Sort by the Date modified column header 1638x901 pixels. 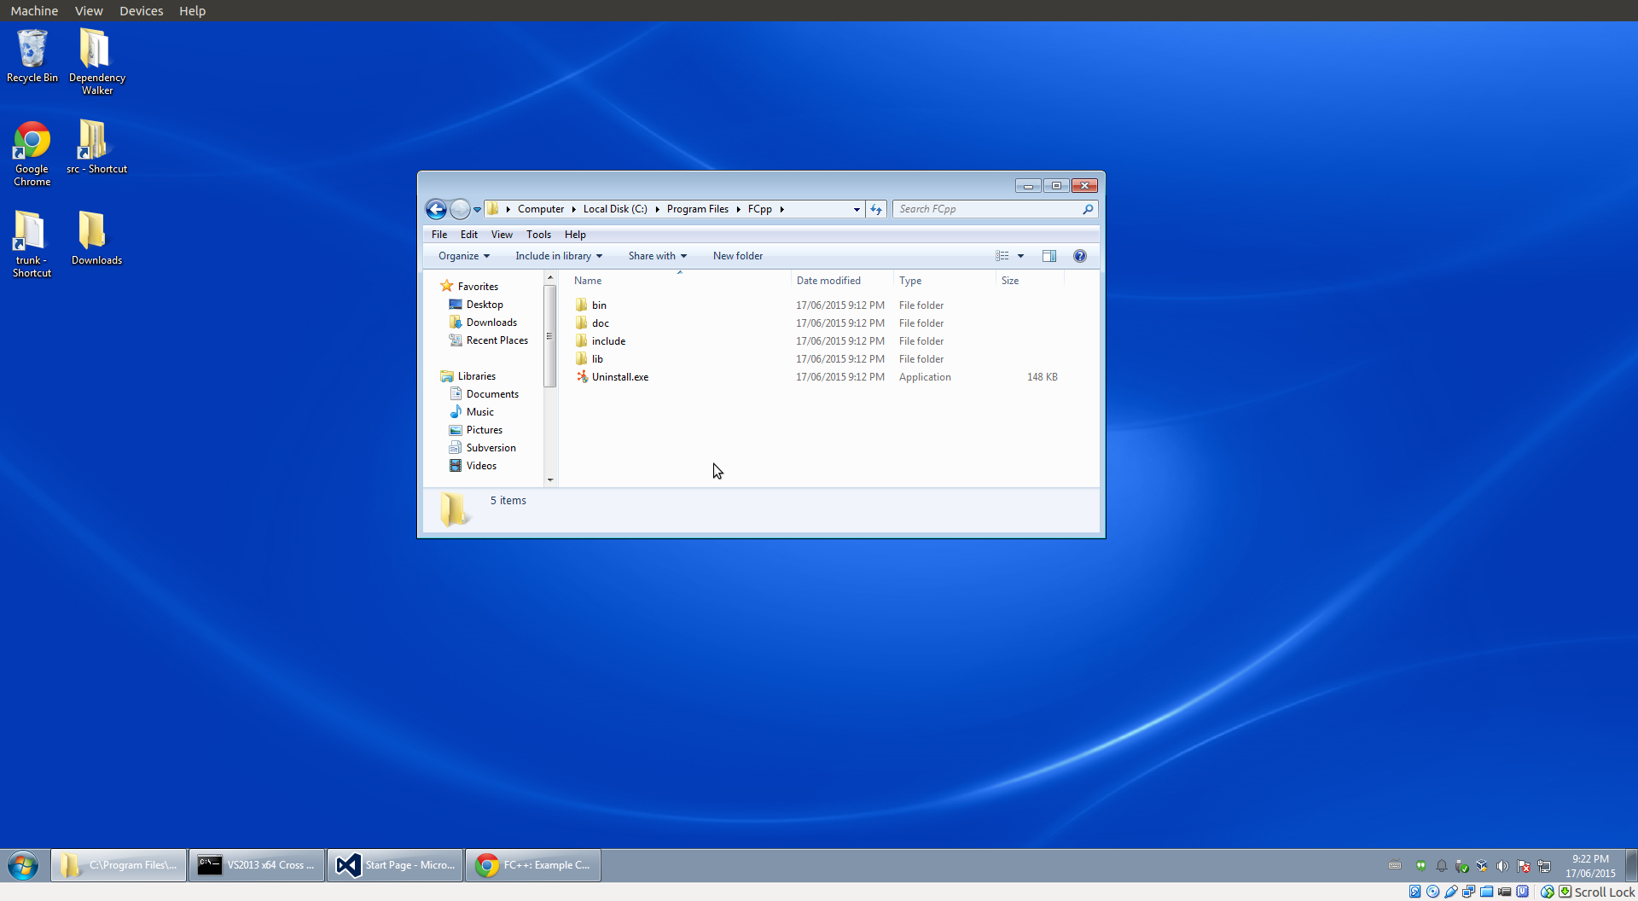tap(828, 281)
